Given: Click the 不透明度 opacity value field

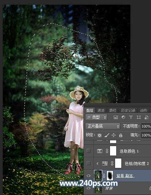Looking at the screenshot, I should tap(146, 126).
